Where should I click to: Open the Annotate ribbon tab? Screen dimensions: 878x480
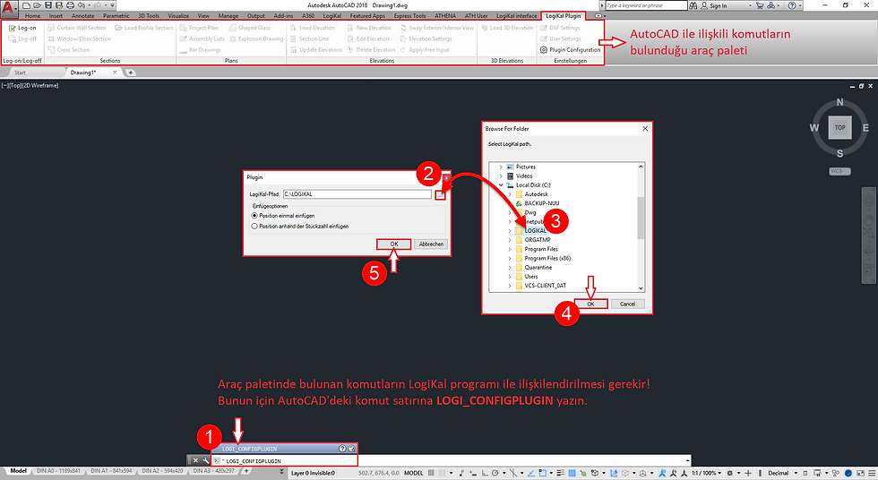tap(82, 16)
